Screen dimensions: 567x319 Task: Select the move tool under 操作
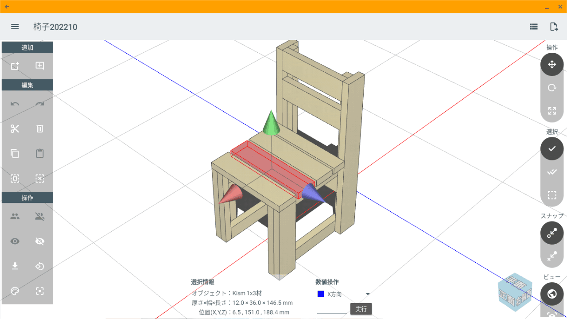point(551,64)
